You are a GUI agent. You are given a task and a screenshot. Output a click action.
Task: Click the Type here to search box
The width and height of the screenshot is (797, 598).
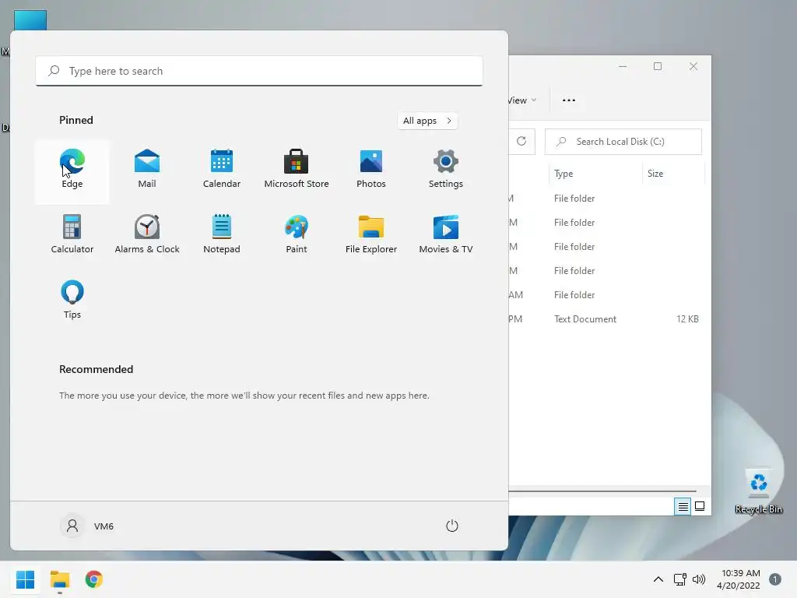(259, 71)
